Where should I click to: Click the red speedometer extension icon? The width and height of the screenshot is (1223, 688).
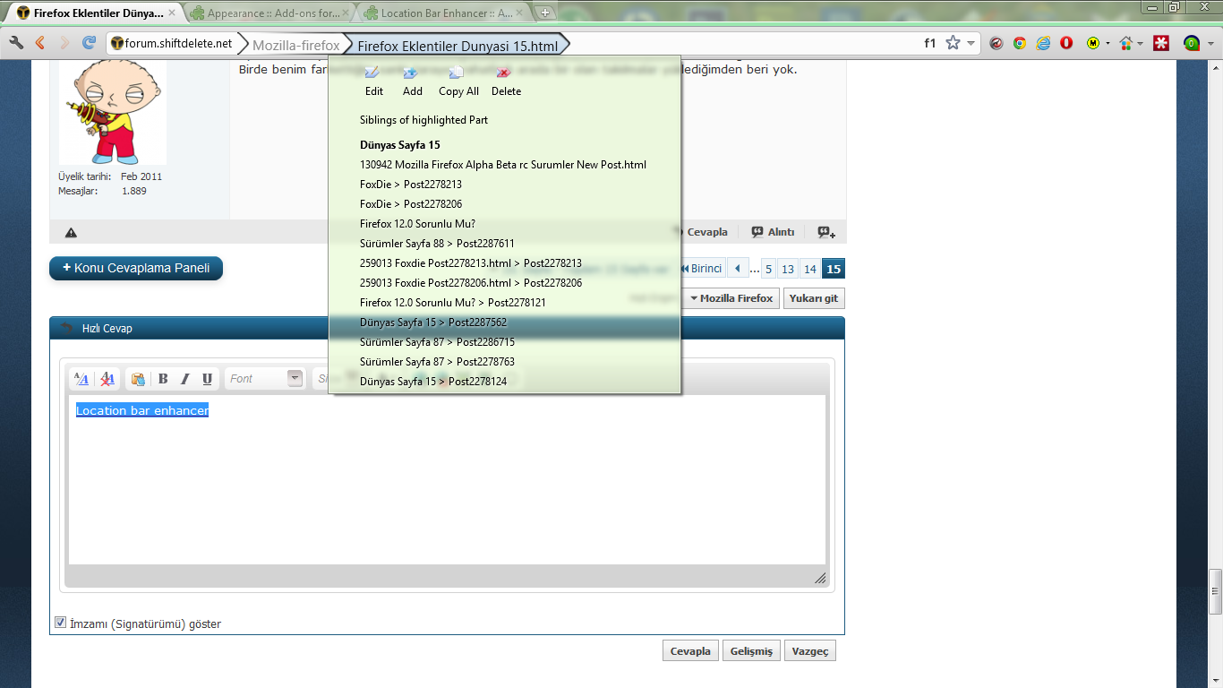pos(996,42)
